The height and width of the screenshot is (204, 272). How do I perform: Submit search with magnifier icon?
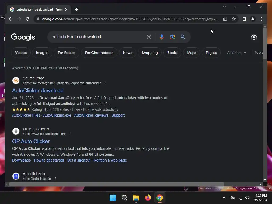coord(183,37)
